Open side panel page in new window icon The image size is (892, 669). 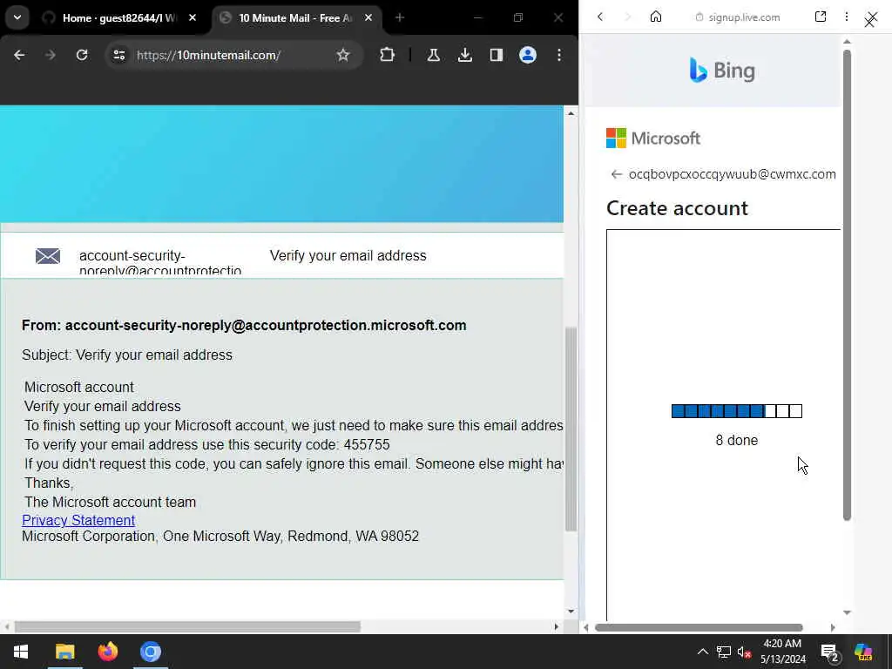coord(821,17)
